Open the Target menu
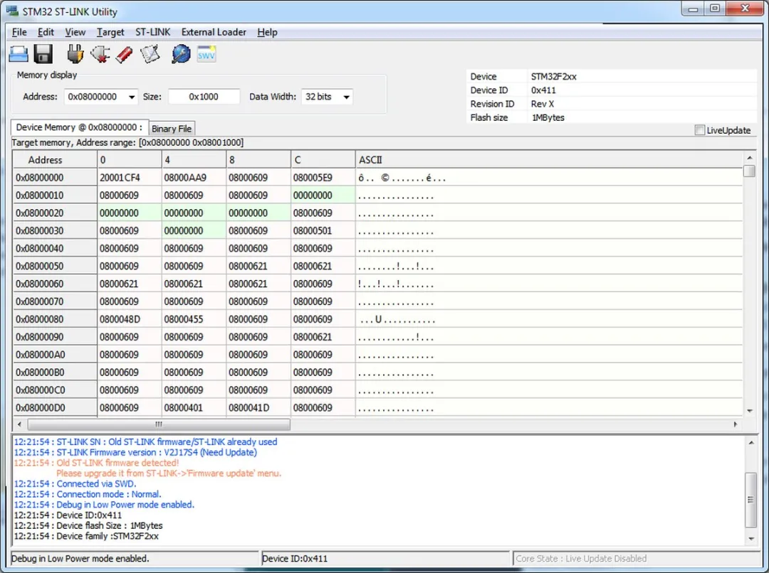The height and width of the screenshot is (573, 769). (110, 32)
